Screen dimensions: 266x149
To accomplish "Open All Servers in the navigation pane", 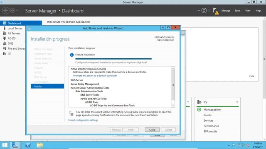I will (x=14, y=34).
